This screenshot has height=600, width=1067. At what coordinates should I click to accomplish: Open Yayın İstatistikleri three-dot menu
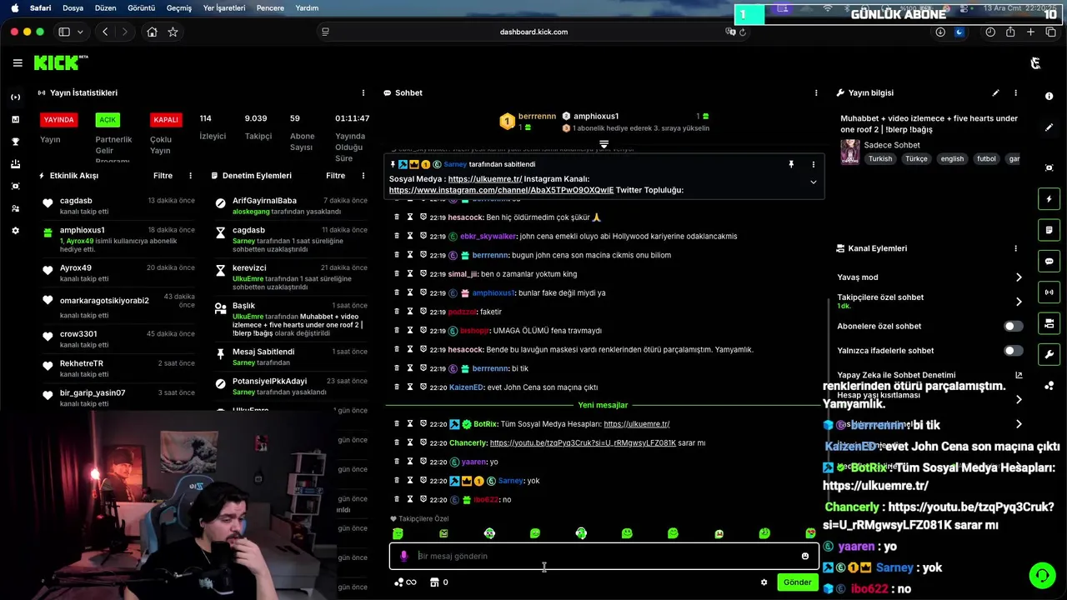pyautogui.click(x=363, y=92)
